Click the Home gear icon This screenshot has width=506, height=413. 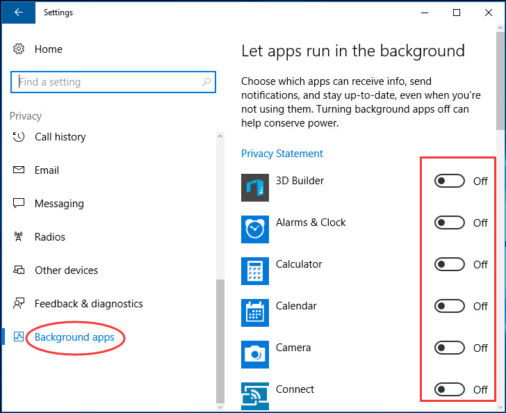tap(19, 49)
